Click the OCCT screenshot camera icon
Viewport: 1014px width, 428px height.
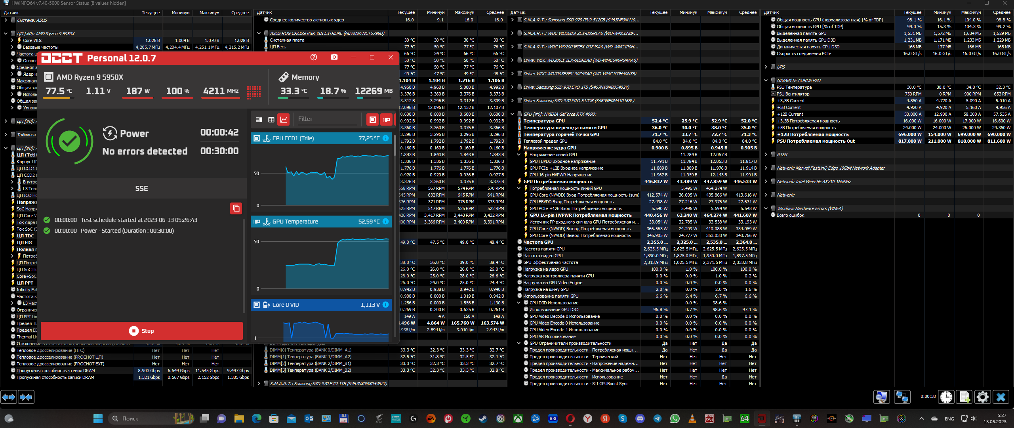tap(334, 57)
